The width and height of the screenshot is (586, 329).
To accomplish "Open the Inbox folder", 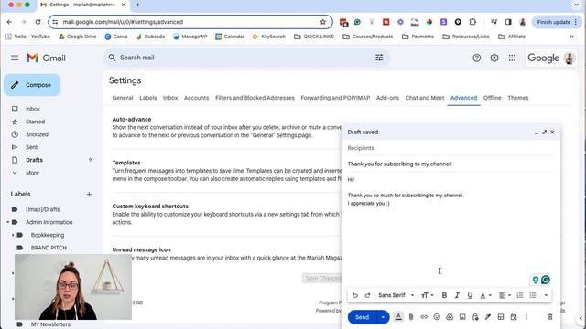I will pyautogui.click(x=33, y=109).
